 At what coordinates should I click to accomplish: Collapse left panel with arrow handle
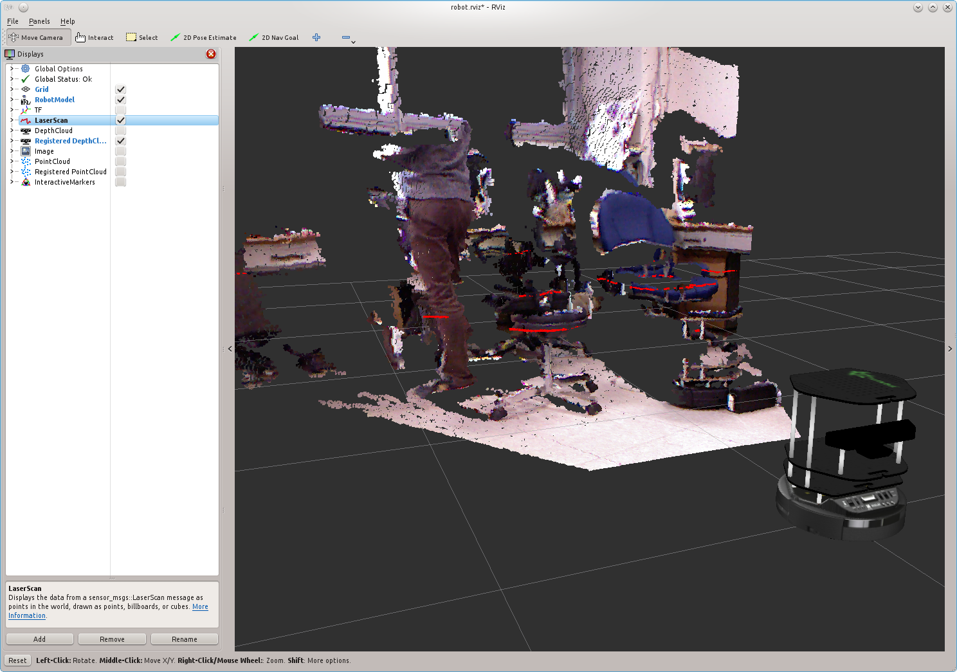click(x=230, y=349)
